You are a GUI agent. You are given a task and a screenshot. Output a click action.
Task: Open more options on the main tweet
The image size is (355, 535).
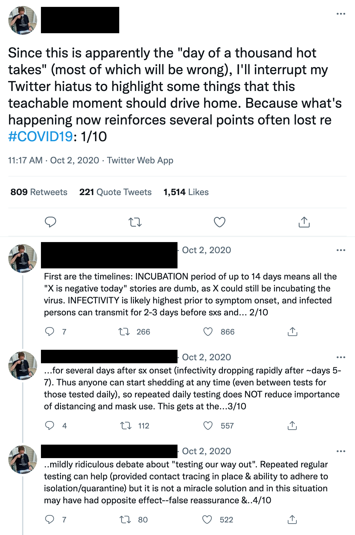(x=341, y=14)
